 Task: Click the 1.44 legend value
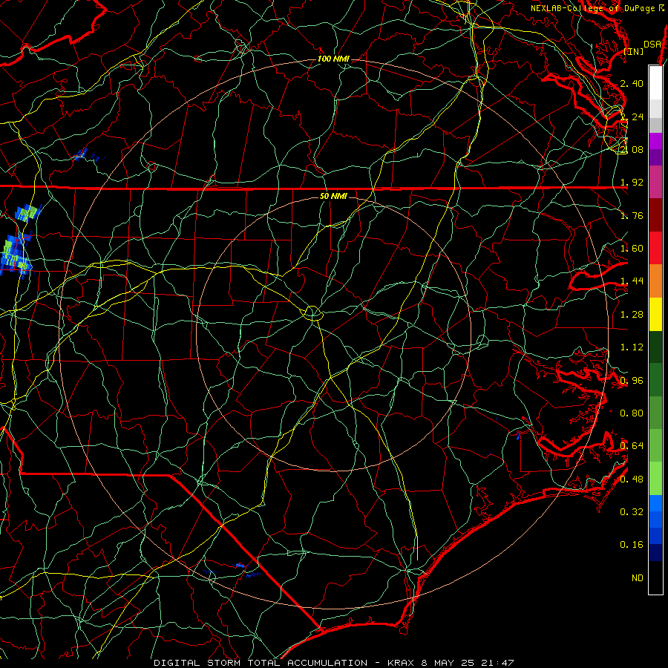[x=632, y=281]
